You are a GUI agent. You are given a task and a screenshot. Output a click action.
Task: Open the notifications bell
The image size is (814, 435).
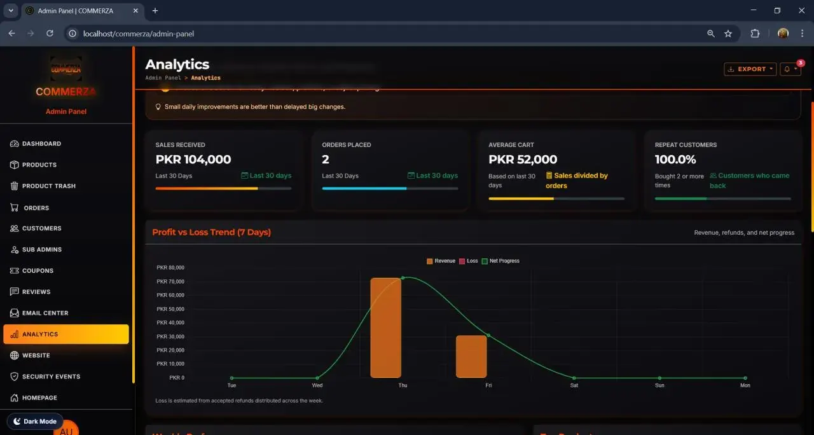pyautogui.click(x=791, y=69)
